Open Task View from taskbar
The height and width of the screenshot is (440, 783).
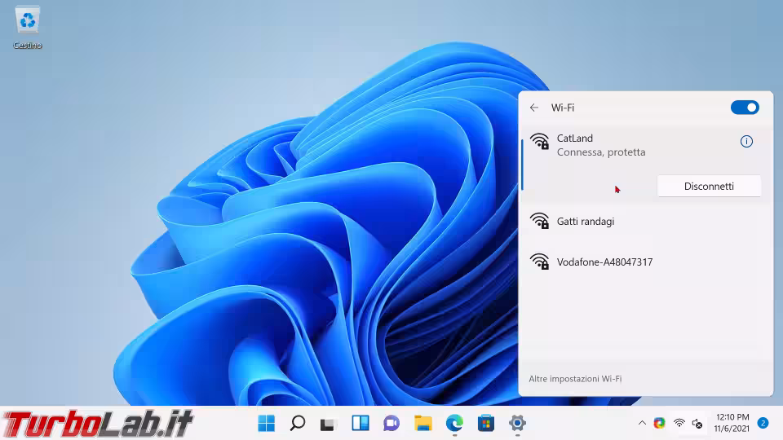329,423
